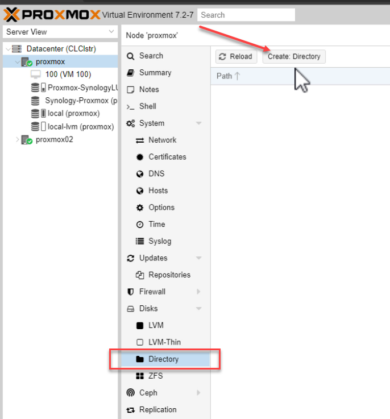Image resolution: width=390 pixels, height=419 pixels.
Task: Click the Network arrows icon
Action: point(140,140)
